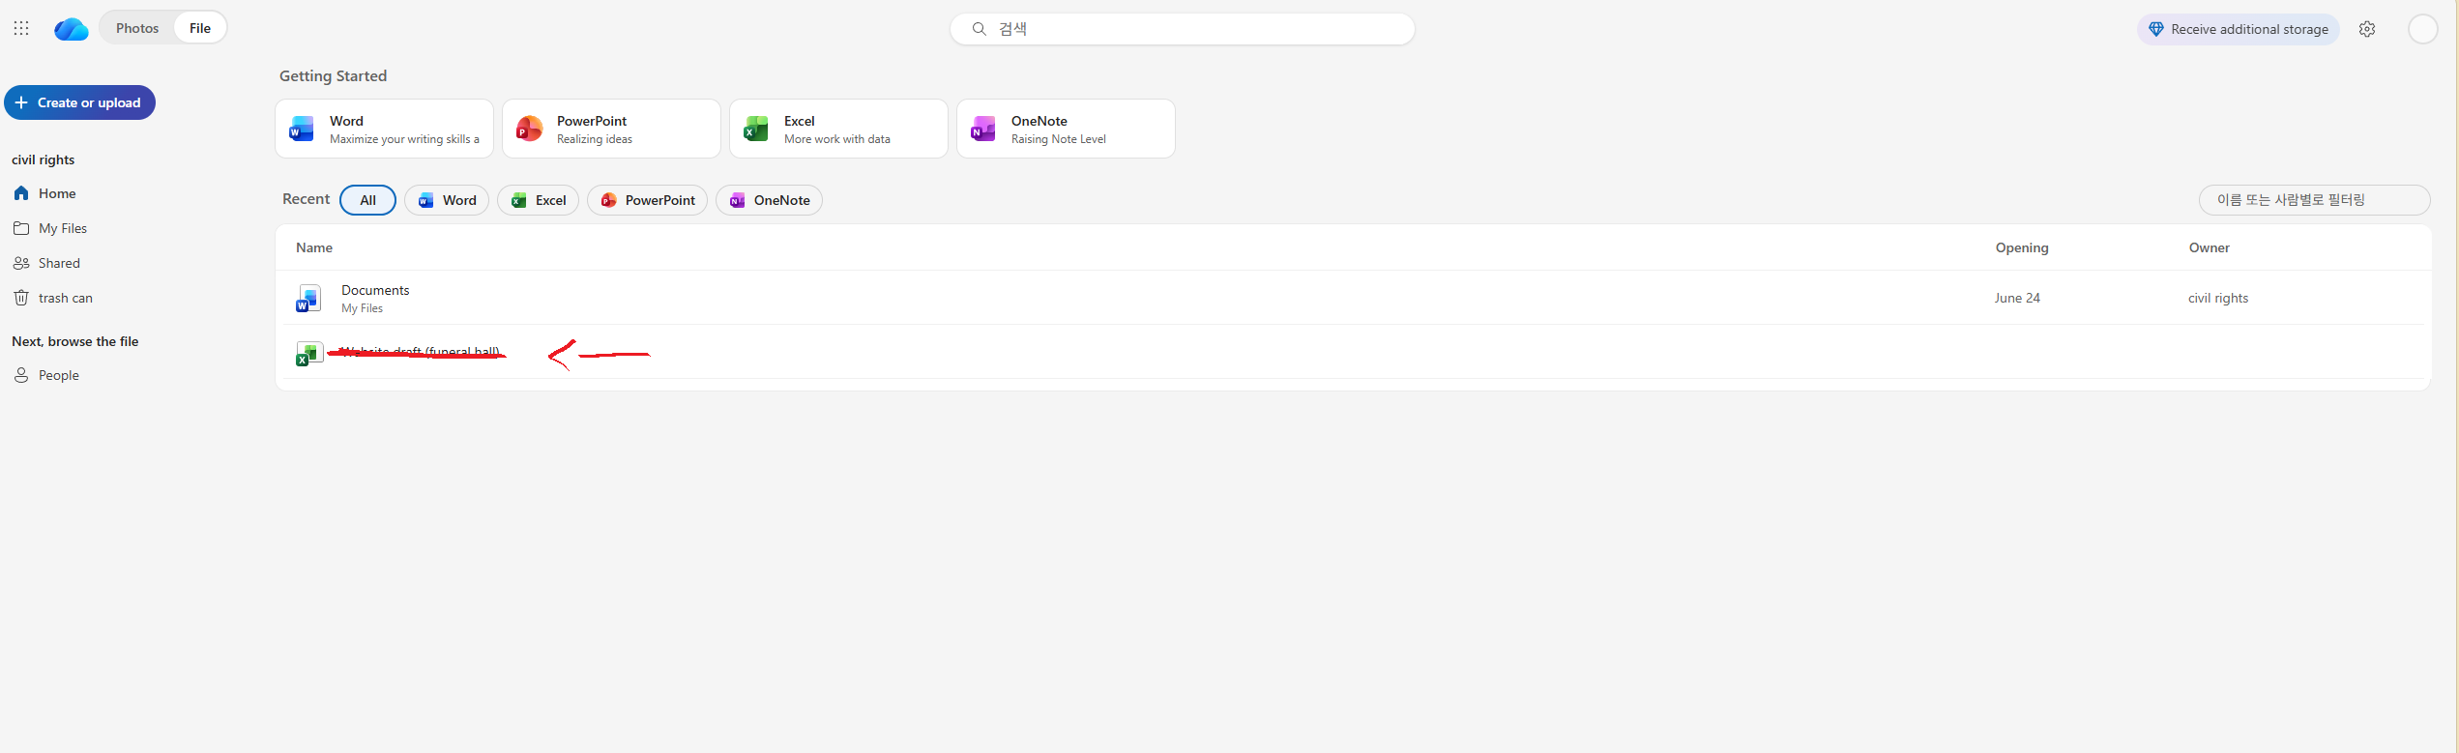The width and height of the screenshot is (2459, 753).
Task: Sort by the Name column header
Action: click(x=314, y=247)
